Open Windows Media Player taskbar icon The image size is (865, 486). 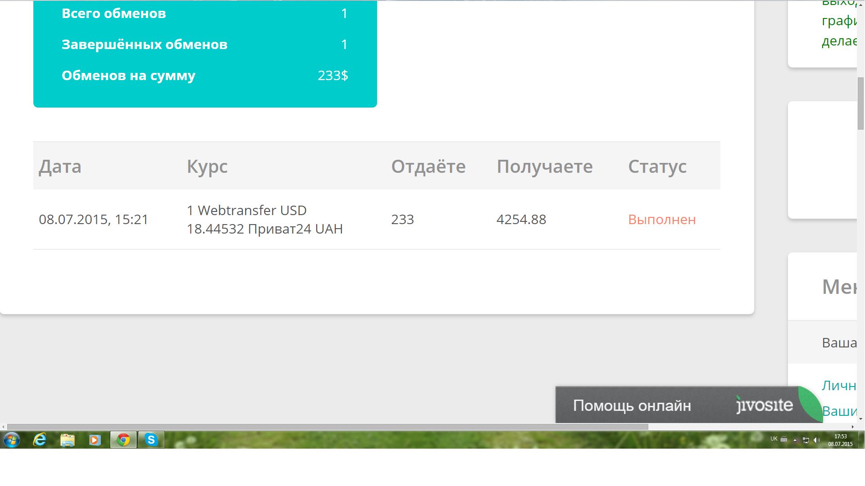(x=95, y=440)
